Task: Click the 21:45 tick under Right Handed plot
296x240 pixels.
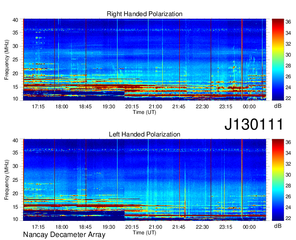Action: pyautogui.click(x=179, y=107)
